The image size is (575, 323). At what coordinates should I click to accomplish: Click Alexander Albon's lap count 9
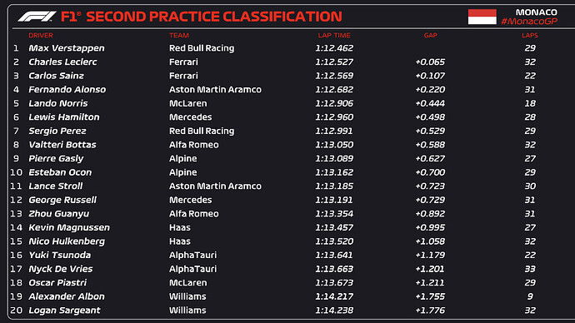tap(530, 296)
